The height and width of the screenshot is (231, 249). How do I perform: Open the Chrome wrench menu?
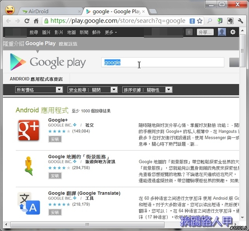click(x=240, y=21)
